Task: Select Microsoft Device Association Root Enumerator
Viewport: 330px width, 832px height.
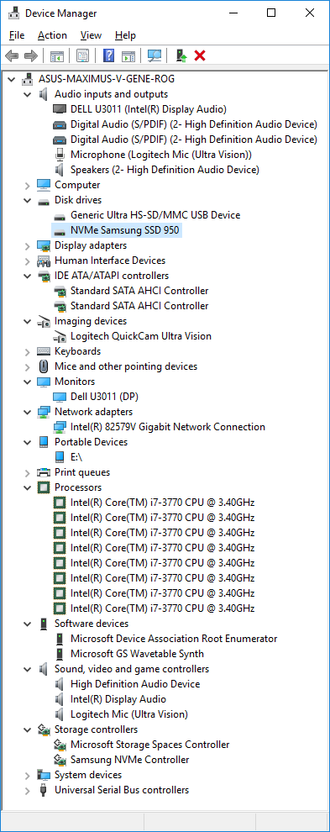Action: click(x=174, y=639)
